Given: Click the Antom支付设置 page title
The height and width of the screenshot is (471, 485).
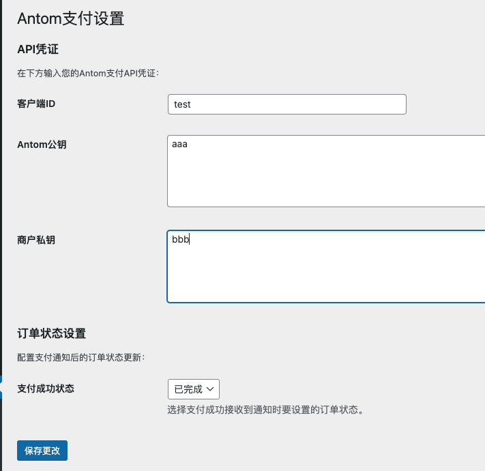Looking at the screenshot, I should pos(71,18).
